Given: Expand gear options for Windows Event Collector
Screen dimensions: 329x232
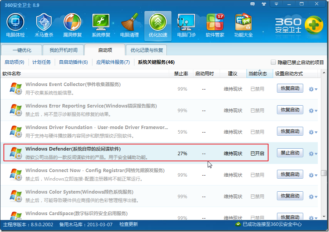Looking at the screenshot, I should 313,89.
